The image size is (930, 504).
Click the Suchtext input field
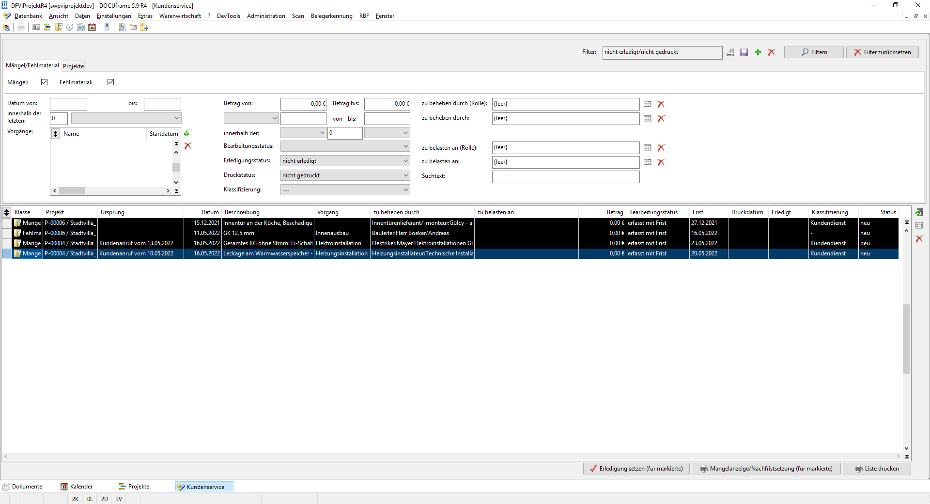(566, 177)
